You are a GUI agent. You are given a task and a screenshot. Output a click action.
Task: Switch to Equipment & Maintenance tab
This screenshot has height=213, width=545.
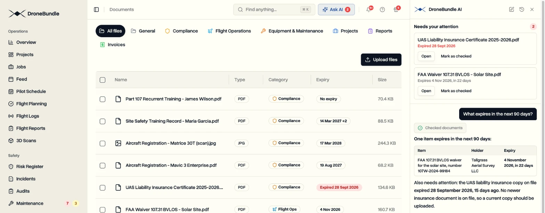[292, 31]
